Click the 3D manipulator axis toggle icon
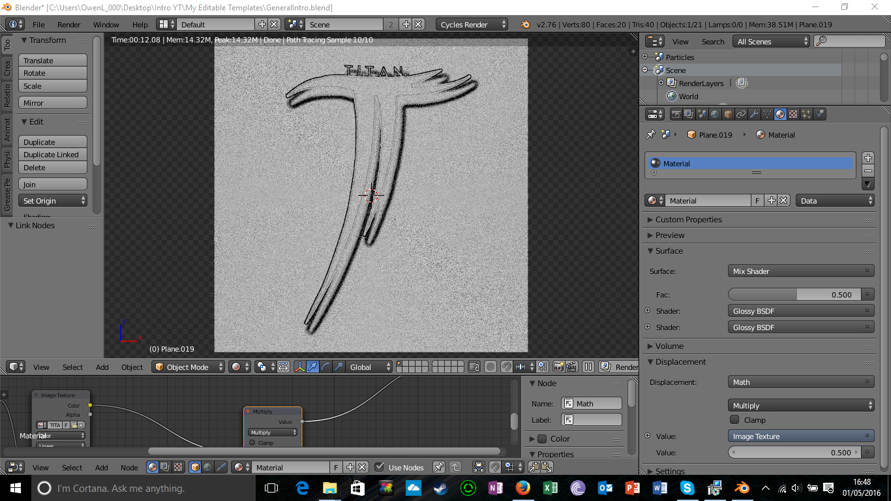Viewport: 891px width, 501px height. pos(300,367)
